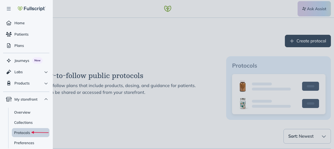Collapse sidebar with hamburger menu icon
Image resolution: width=334 pixels, height=149 pixels.
pos(8,8)
